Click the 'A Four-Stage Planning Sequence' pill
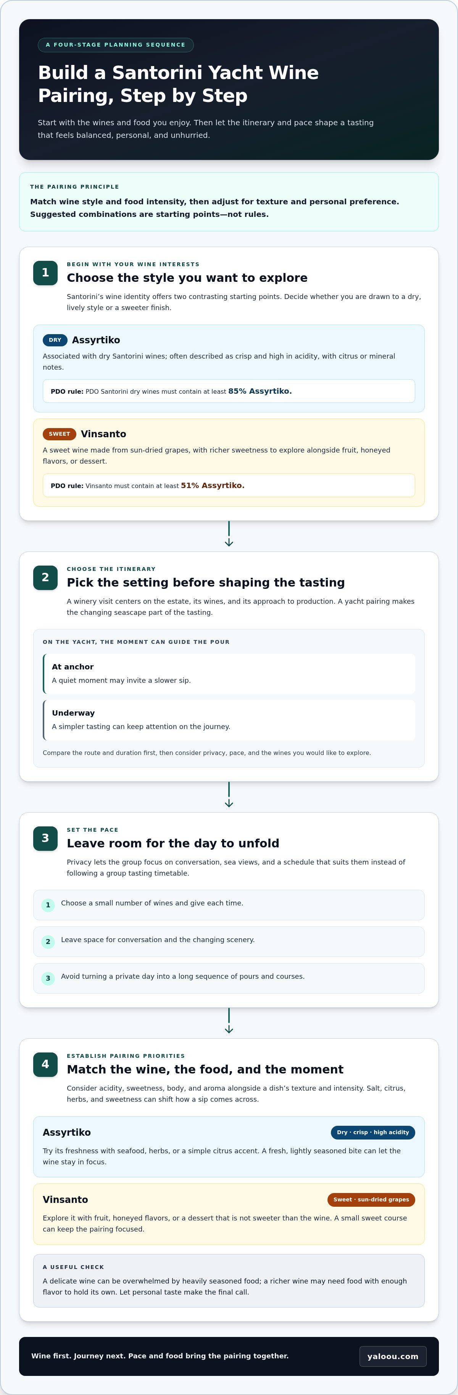Screen dimensions: 458x1395 click(x=116, y=45)
